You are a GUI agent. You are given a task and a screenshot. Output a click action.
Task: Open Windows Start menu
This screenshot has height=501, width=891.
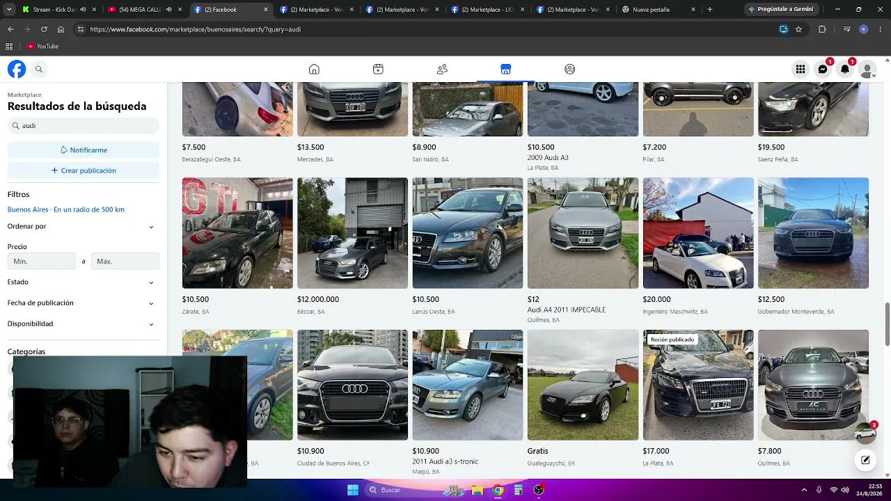[353, 490]
